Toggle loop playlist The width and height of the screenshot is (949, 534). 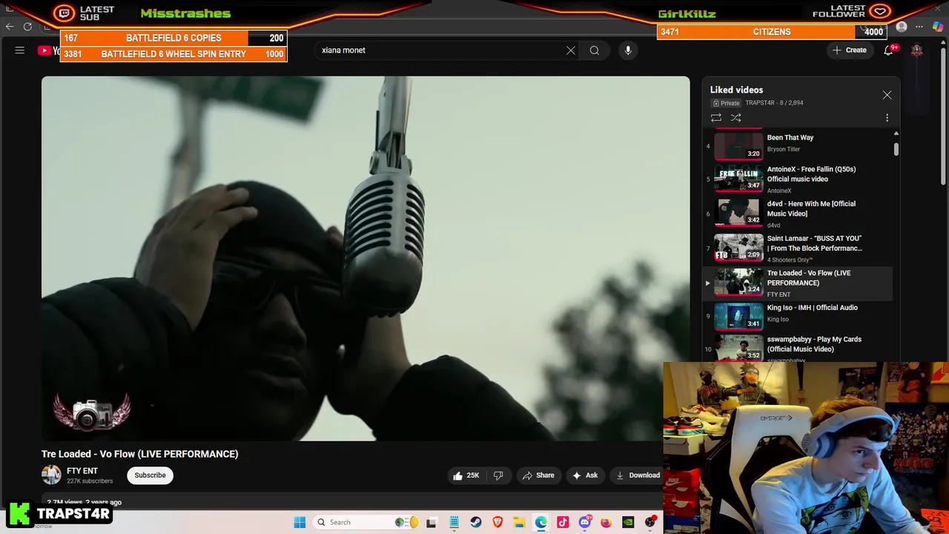point(716,118)
